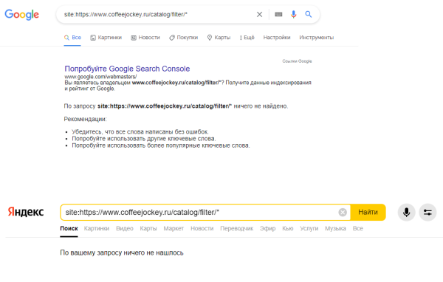Screen dimensions: 443x282
Task: Expand Google 'Ещё' menu
Action: [247, 38]
